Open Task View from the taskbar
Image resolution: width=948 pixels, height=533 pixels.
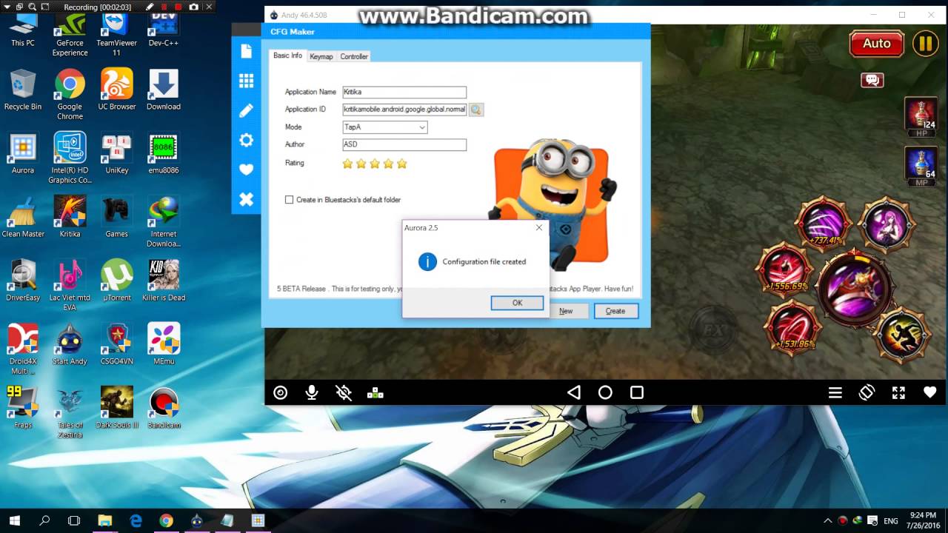(x=74, y=520)
